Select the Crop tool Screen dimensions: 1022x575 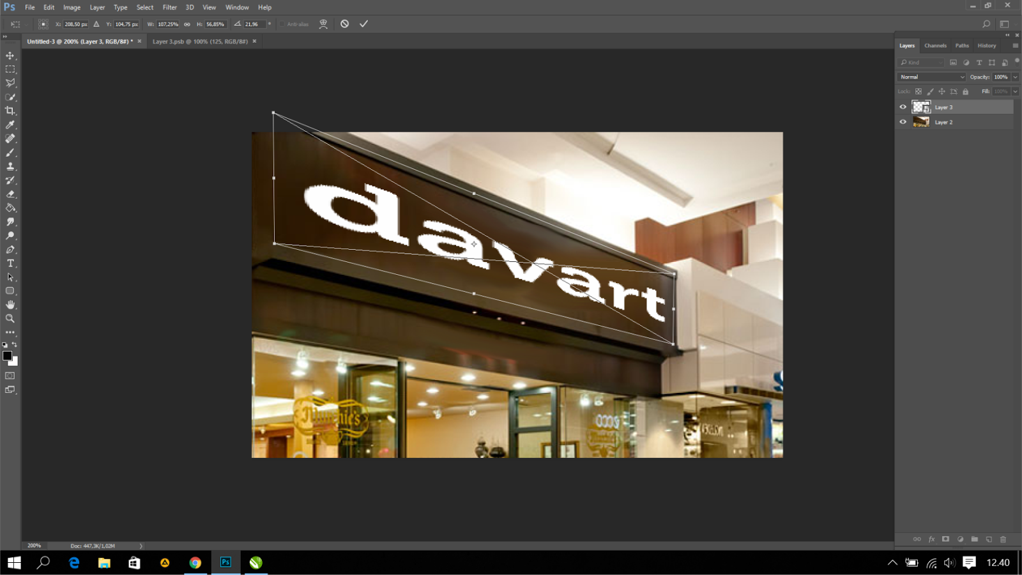tap(10, 110)
